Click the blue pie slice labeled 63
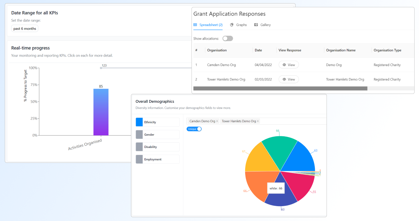This screenshot has height=221, width=419. point(299,158)
